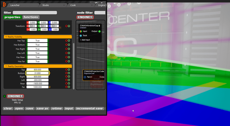The width and height of the screenshot is (230, 126).
Task: Switch to the Cook tab
Action: coord(73,5)
